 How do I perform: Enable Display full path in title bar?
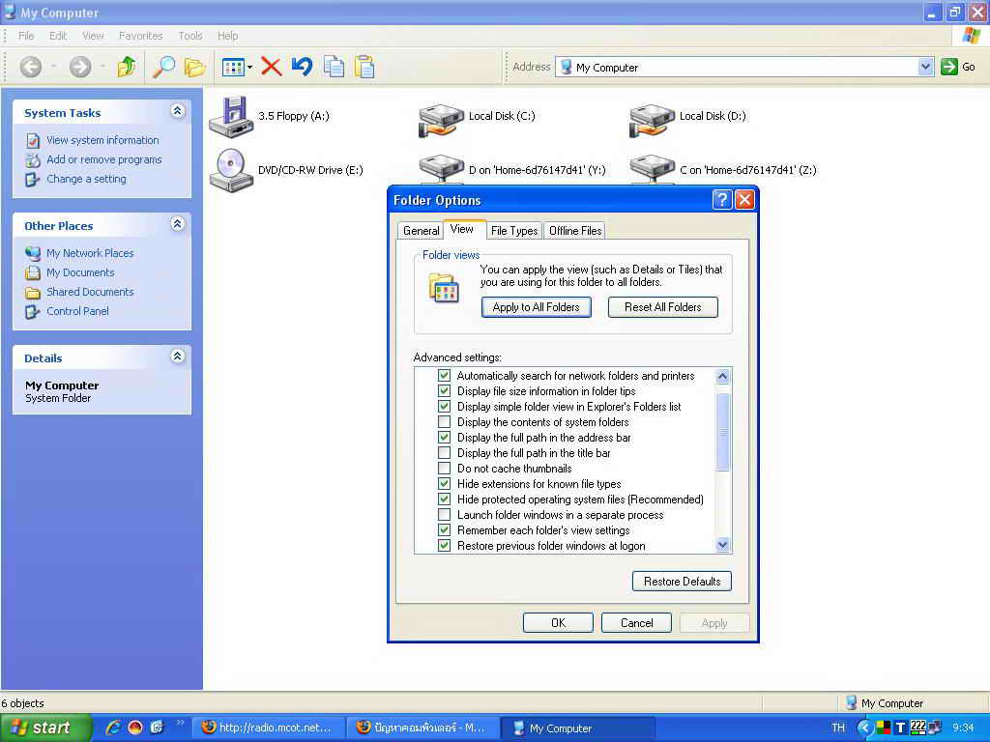[445, 453]
